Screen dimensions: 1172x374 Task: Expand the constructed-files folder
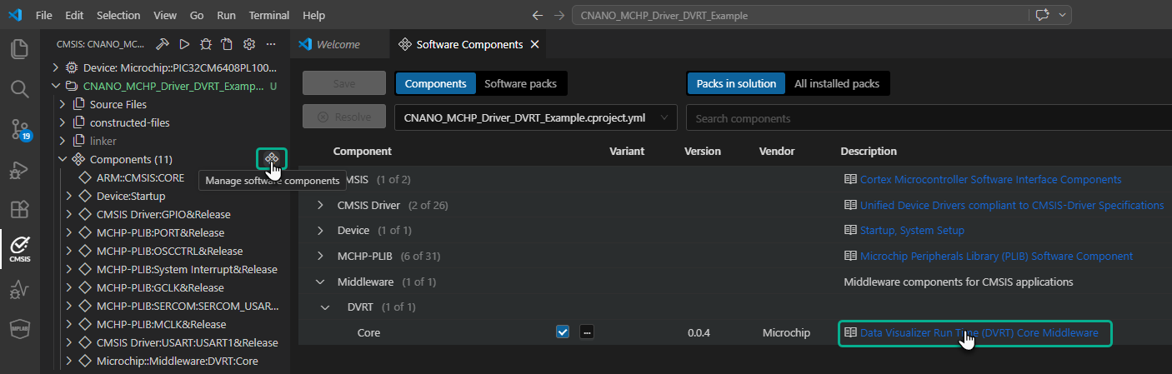click(x=63, y=122)
